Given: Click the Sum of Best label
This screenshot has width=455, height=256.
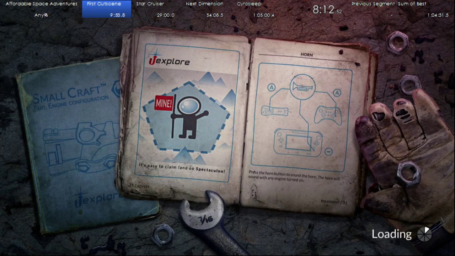Looking at the screenshot, I should coord(412,4).
